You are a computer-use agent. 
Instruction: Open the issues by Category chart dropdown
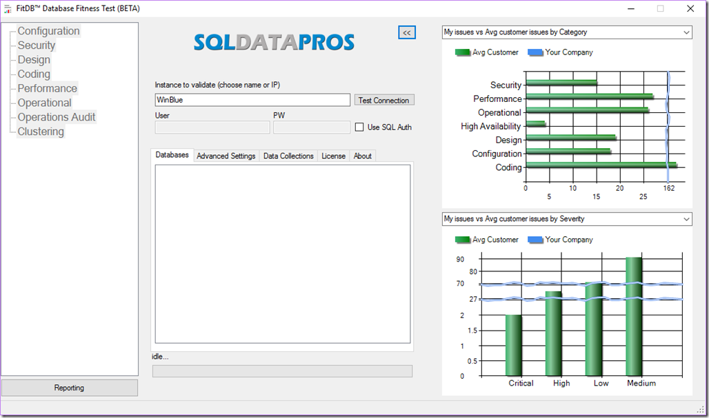point(567,32)
